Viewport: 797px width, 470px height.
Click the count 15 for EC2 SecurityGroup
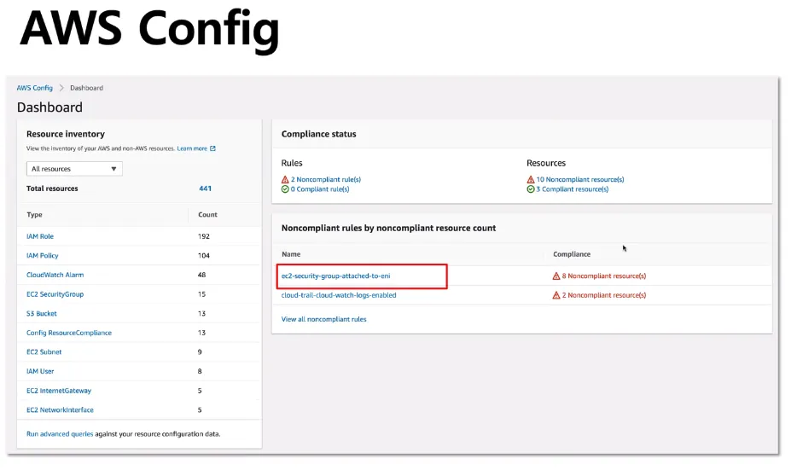(201, 294)
